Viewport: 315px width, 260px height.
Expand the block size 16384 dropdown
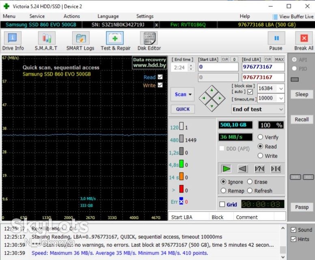tap(281, 89)
